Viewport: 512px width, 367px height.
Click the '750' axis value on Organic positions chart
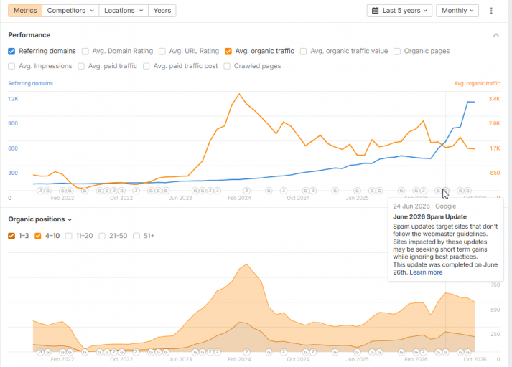[x=495, y=285]
